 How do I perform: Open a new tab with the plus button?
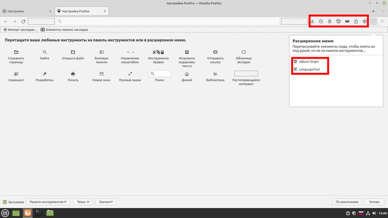point(373,11)
